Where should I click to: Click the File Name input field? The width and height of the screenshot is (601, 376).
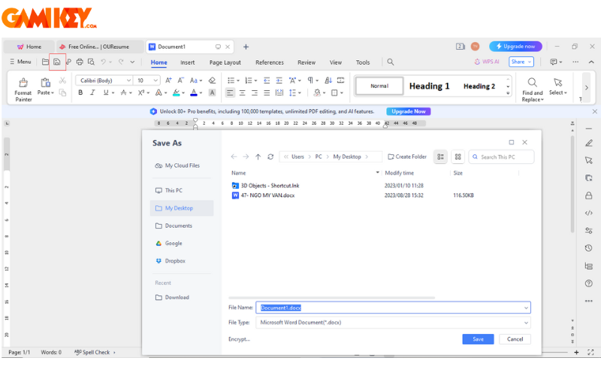point(393,308)
